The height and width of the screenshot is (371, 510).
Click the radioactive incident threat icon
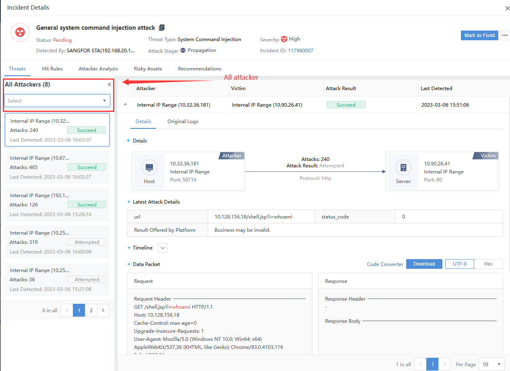pyautogui.click(x=20, y=32)
